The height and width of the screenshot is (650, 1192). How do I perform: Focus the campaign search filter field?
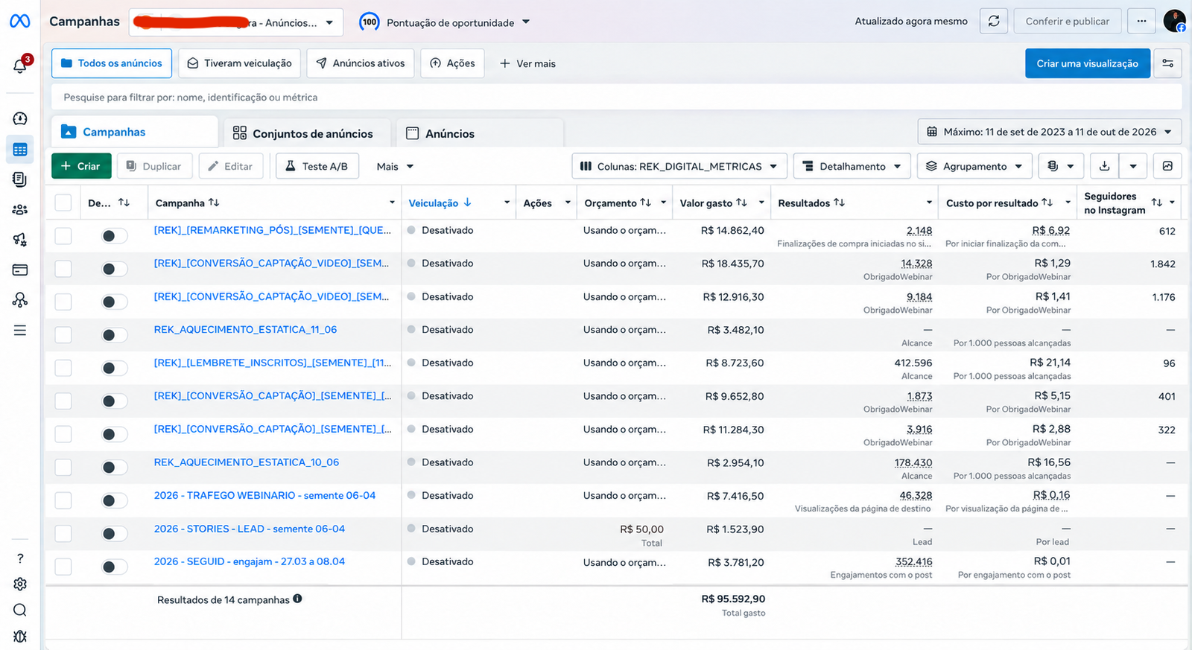point(617,97)
